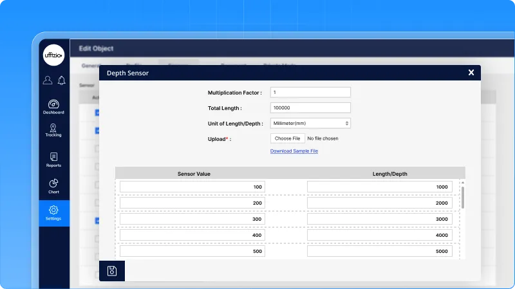Open the Dashboard from sidebar
515x289 pixels.
point(54,107)
